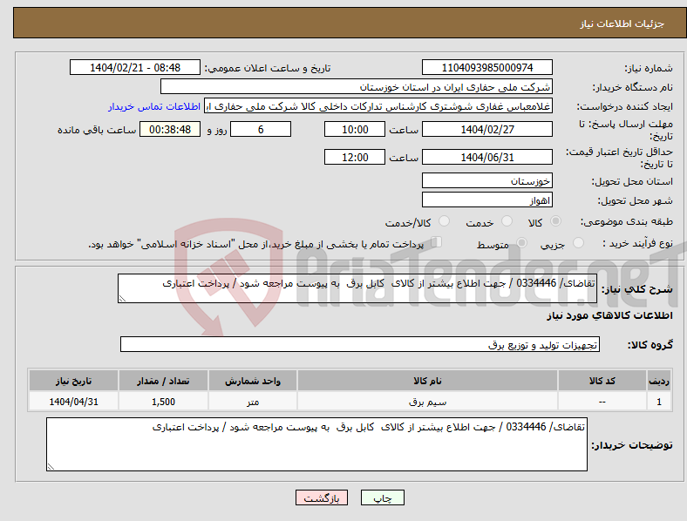Select the جزیی purchase type radio
The width and height of the screenshot is (687, 521).
click(x=578, y=242)
